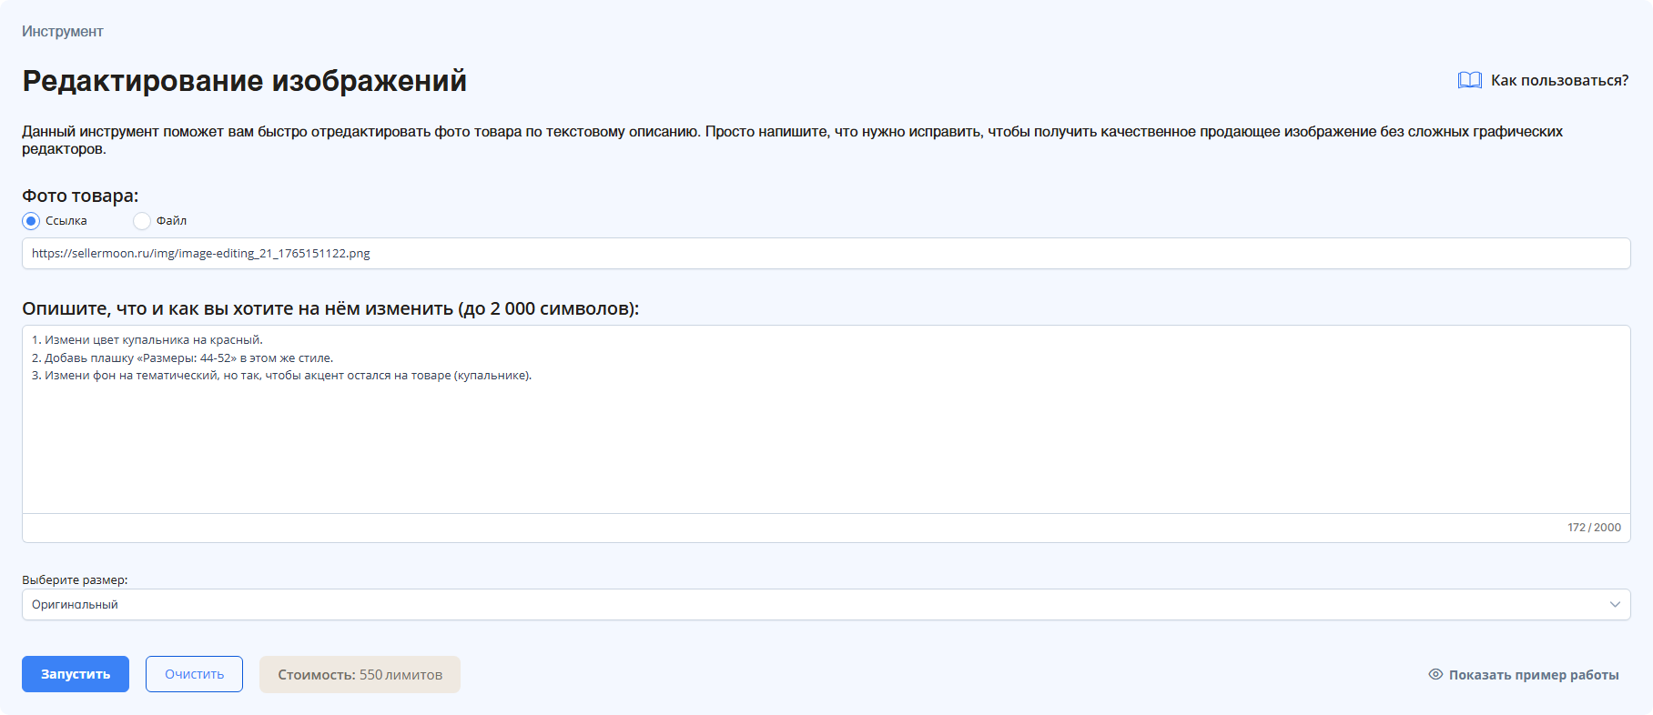Screen dimensions: 1653x715
Task: Click the eye icon beside the example link
Action: pos(1435,674)
